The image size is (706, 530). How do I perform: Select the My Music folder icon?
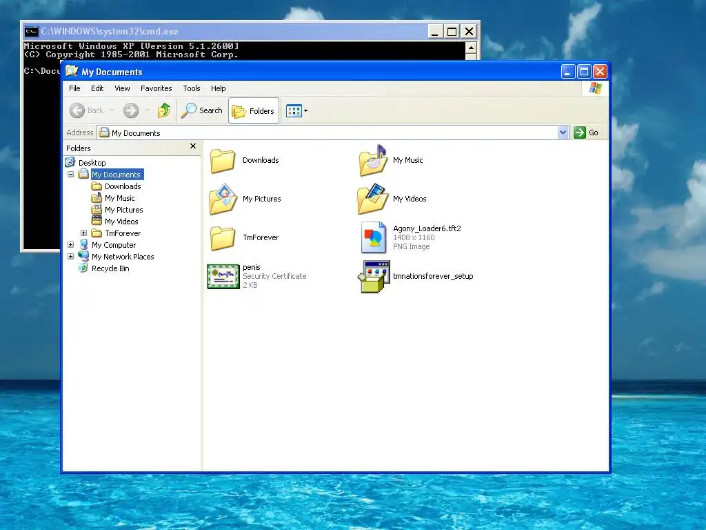(373, 160)
